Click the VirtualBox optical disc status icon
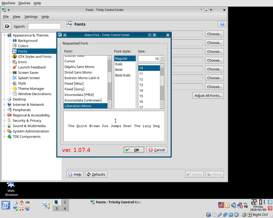273x218 pixels. tap(214, 215)
